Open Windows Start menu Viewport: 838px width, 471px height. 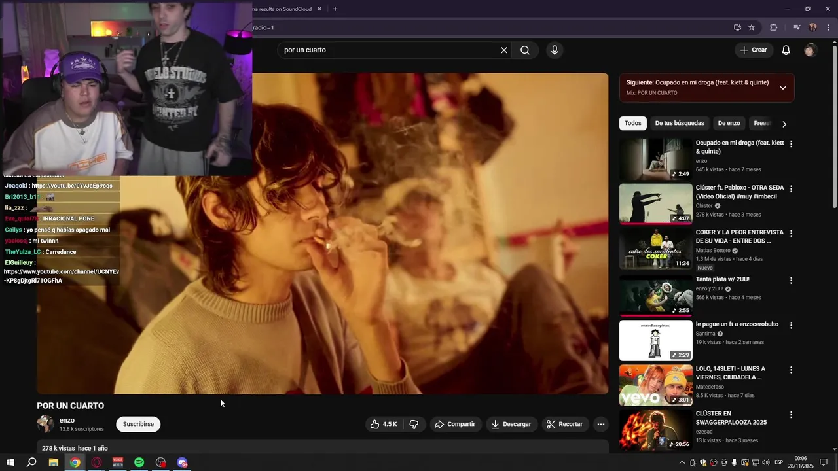pos(10,462)
